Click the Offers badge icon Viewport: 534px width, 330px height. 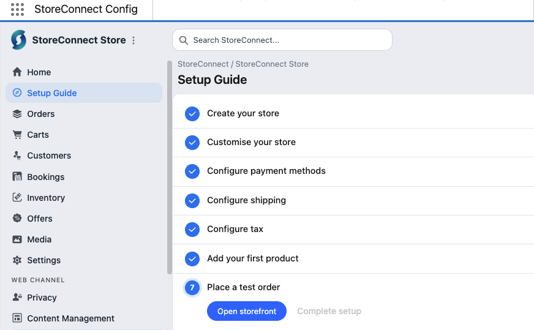17,218
